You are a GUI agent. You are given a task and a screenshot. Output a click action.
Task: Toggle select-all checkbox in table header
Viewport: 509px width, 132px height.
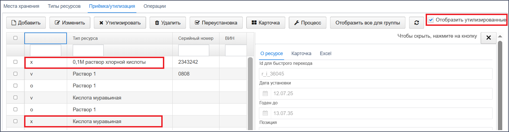(15, 38)
